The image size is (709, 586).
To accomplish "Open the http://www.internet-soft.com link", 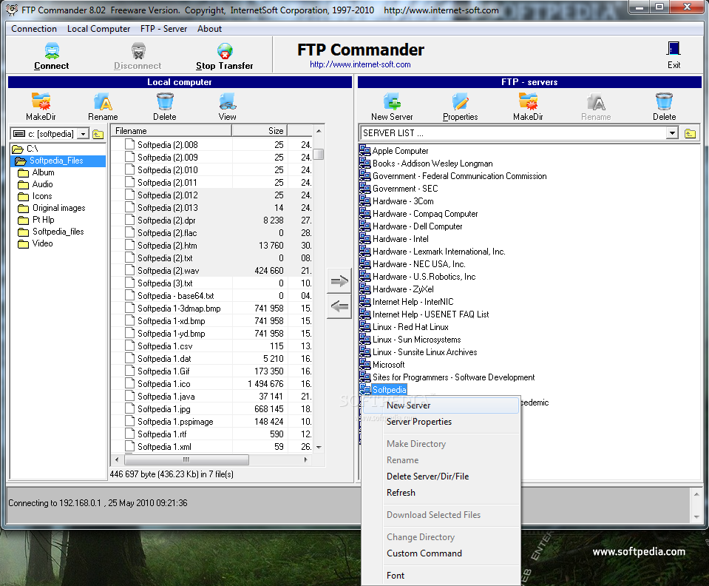I will [x=360, y=64].
